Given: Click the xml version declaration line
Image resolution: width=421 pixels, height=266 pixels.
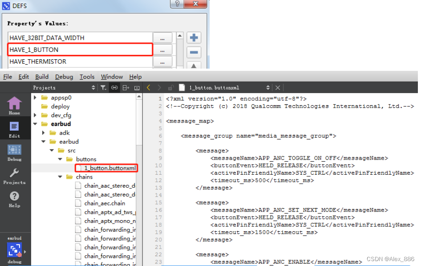Looking at the screenshot, I should point(236,98).
